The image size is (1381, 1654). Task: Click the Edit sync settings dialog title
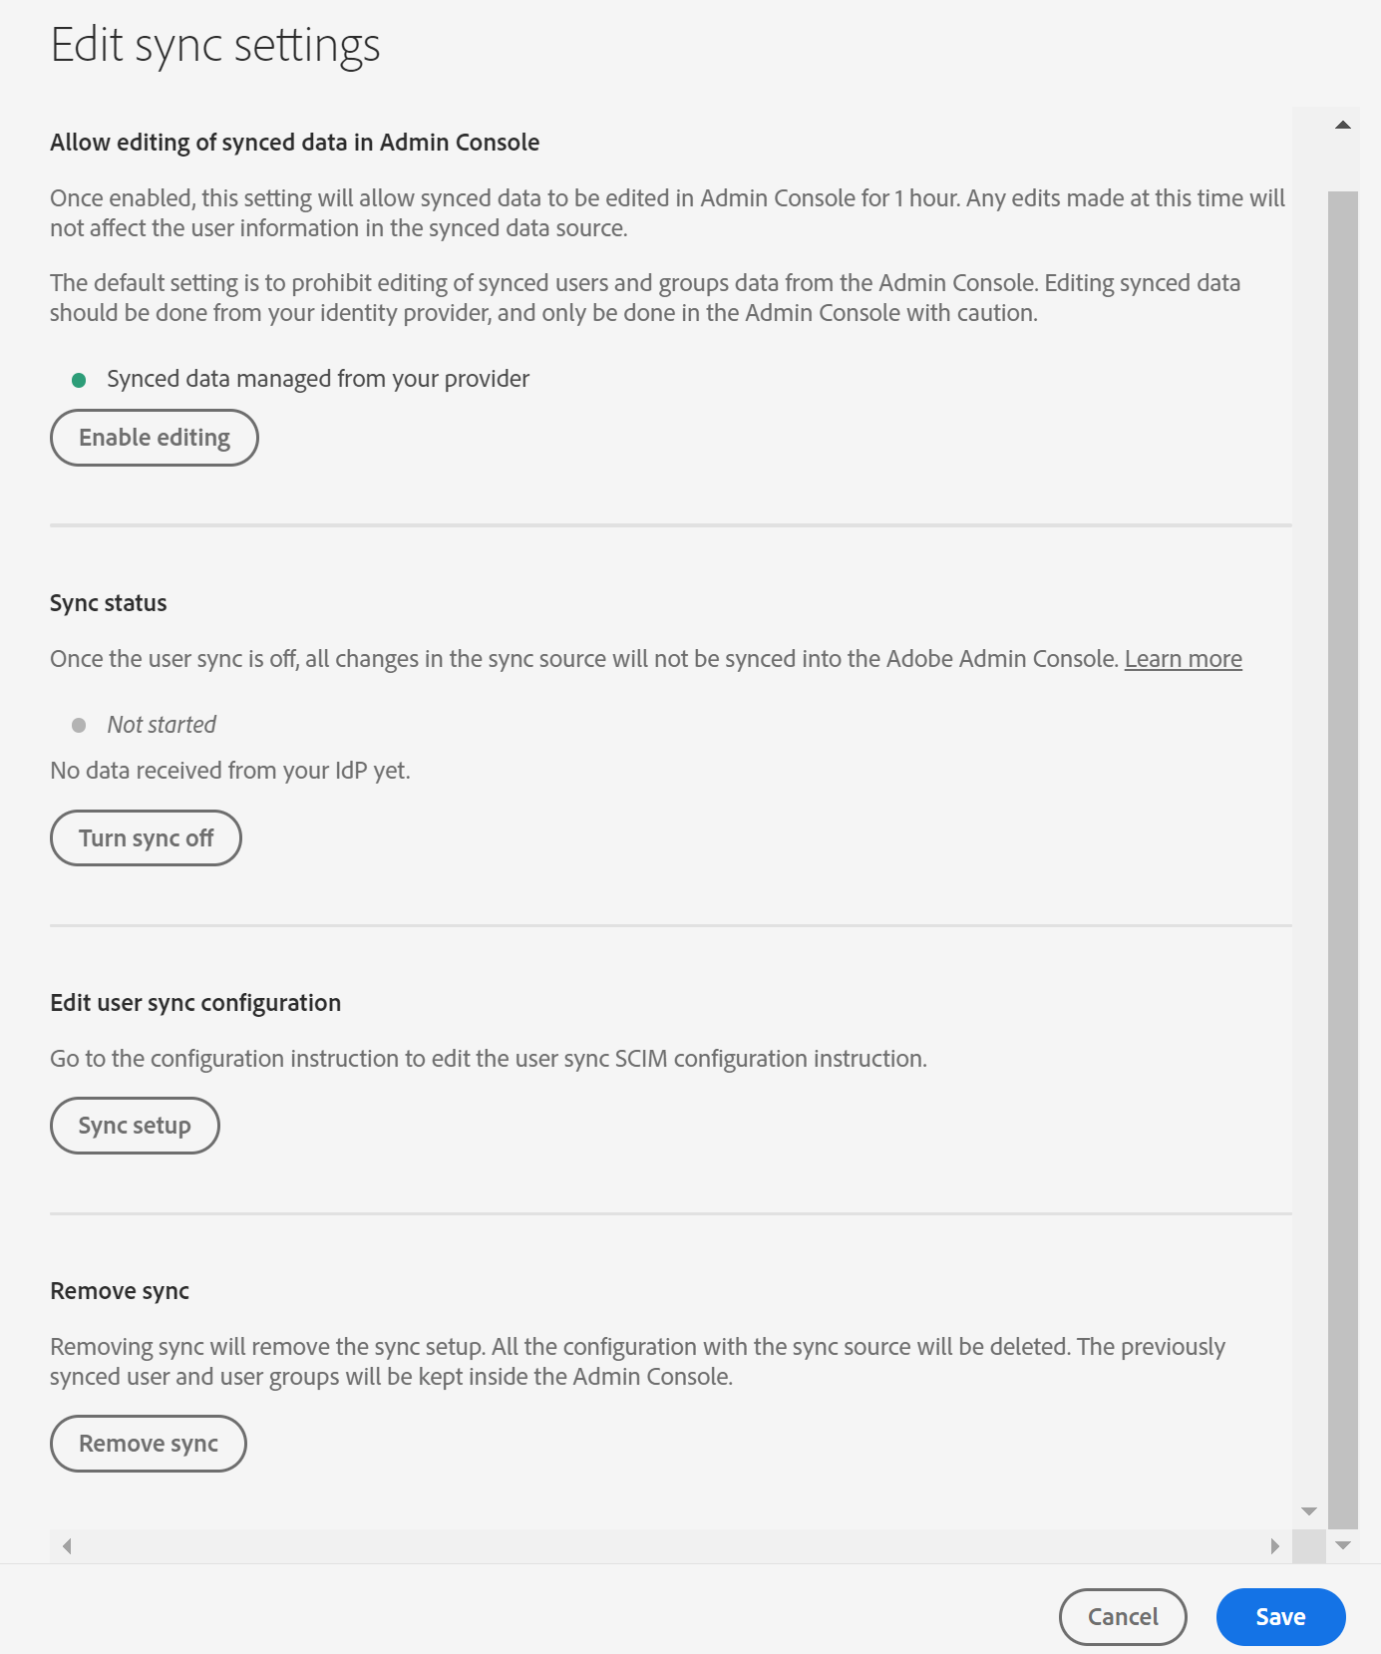click(215, 44)
